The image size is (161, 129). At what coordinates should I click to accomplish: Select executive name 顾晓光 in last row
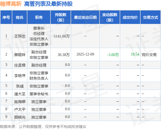pyautogui.click(x=20, y=117)
